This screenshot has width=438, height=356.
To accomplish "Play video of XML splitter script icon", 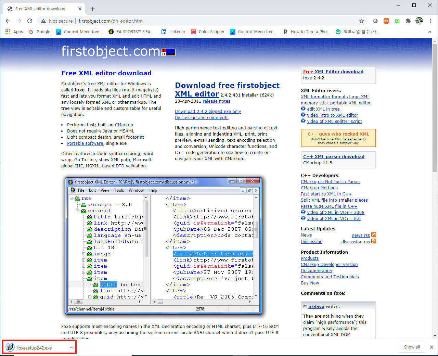I will [x=303, y=121].
